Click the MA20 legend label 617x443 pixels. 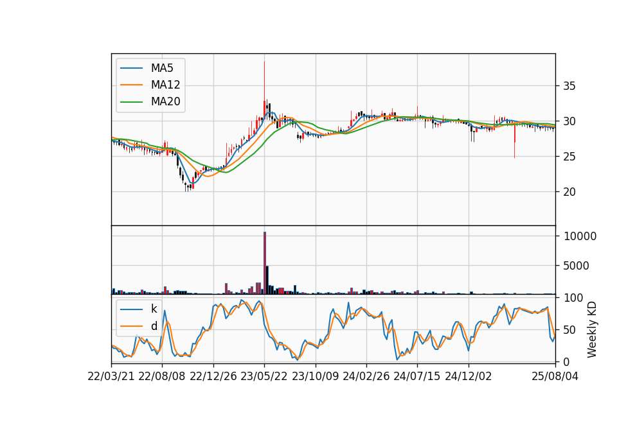(x=165, y=101)
